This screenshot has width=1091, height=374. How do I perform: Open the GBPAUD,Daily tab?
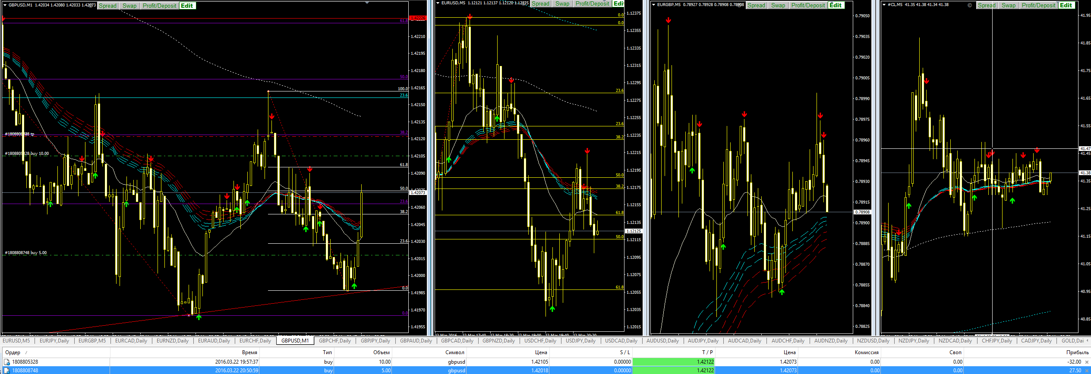(x=416, y=341)
